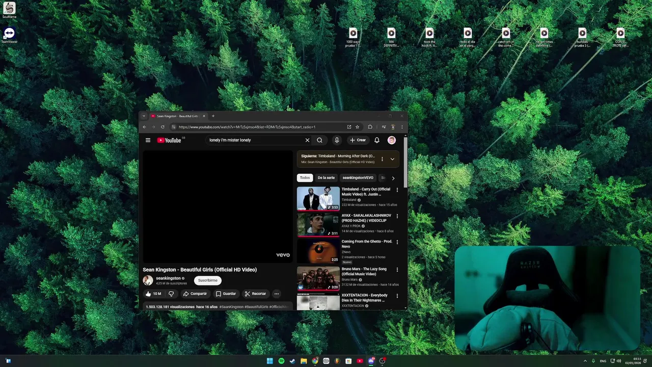Show hidden system tray icons chevron
Screen dimensions: 652x367
(585, 361)
